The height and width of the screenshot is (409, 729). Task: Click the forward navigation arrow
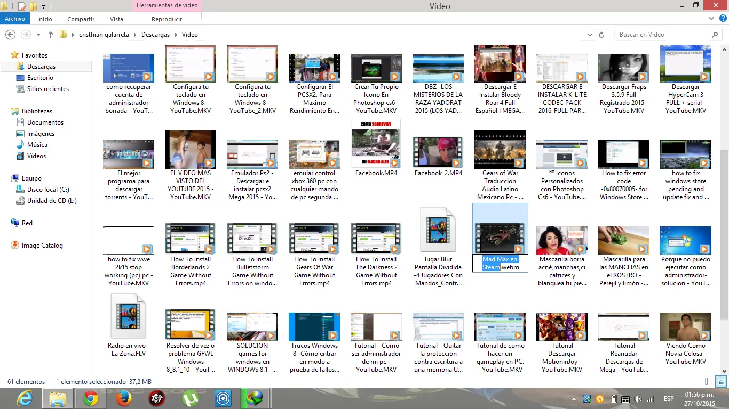(x=25, y=35)
